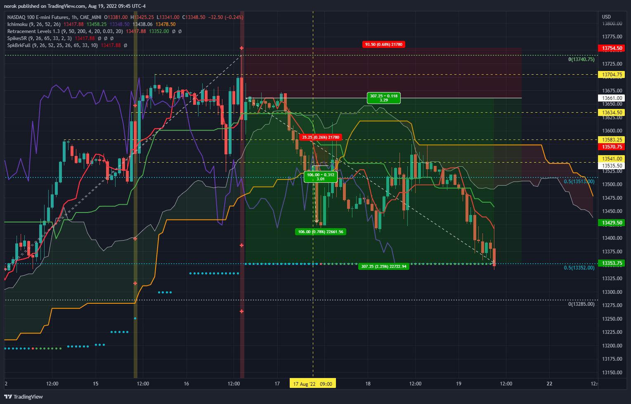
Task: Click the red 13754.50 price axis label
Action: tap(612, 48)
